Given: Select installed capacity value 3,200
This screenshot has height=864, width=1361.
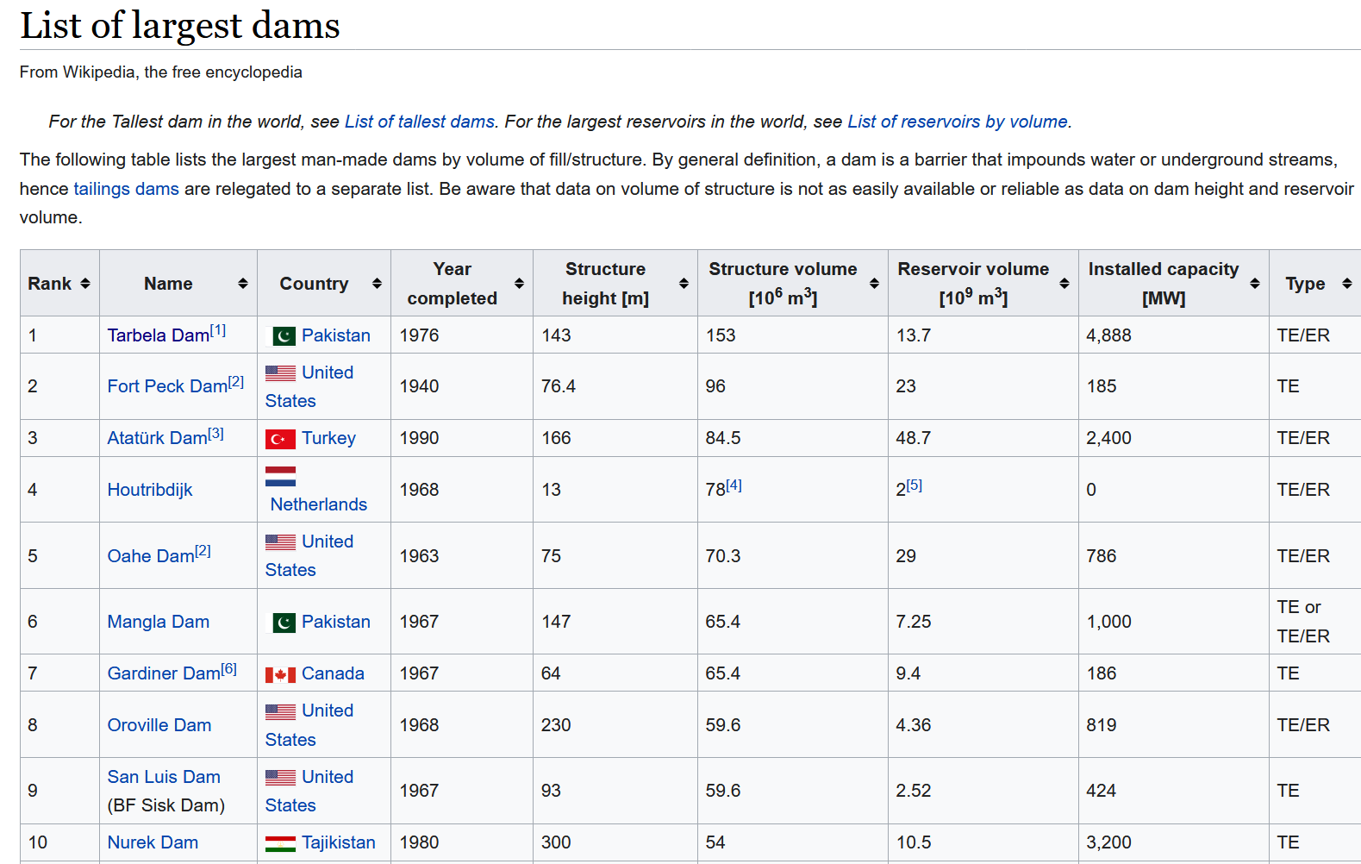Looking at the screenshot, I should (1109, 842).
